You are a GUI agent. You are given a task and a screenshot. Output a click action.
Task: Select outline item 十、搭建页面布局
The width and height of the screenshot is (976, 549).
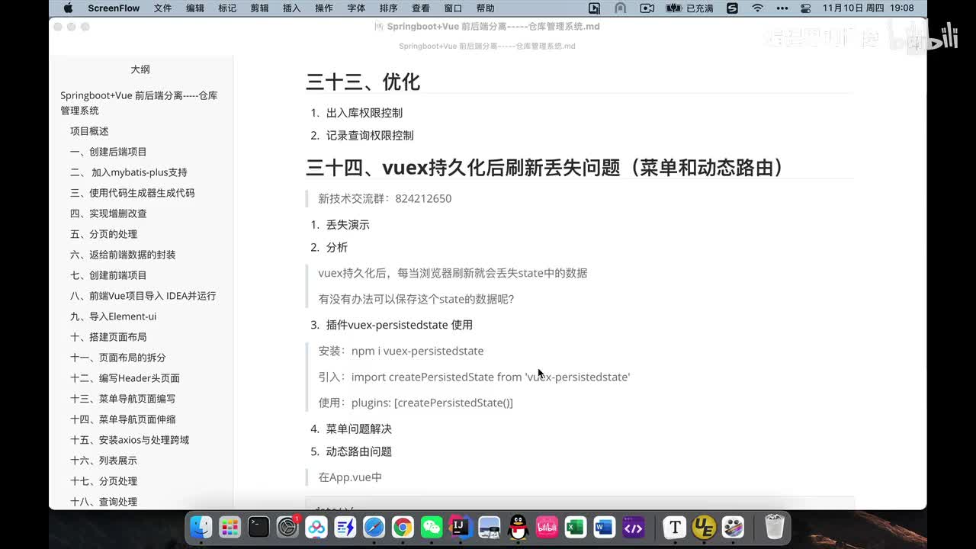[x=108, y=337]
